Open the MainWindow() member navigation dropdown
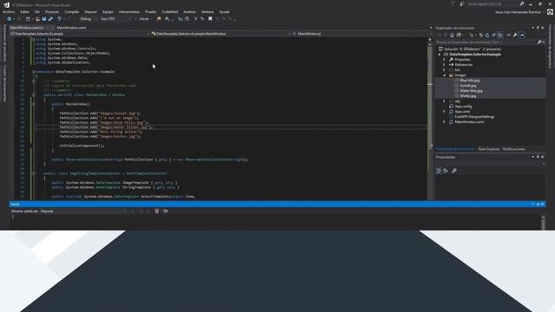Screen dimensions: 555x312 [362, 34]
